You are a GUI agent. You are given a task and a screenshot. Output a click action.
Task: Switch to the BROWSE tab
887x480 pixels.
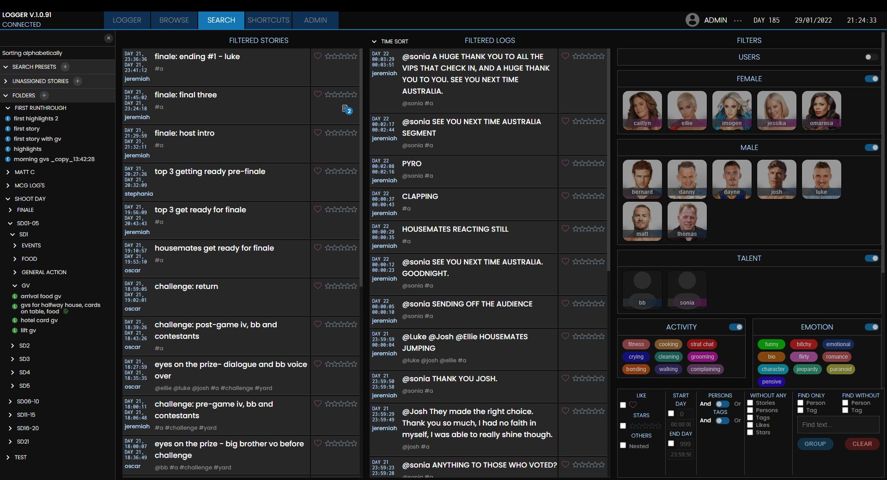tap(174, 20)
